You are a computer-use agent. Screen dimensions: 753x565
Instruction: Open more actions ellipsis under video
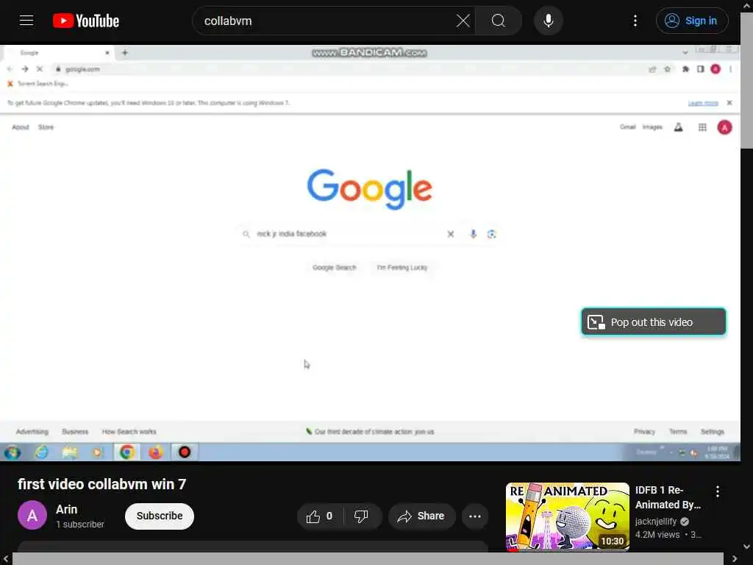475,516
